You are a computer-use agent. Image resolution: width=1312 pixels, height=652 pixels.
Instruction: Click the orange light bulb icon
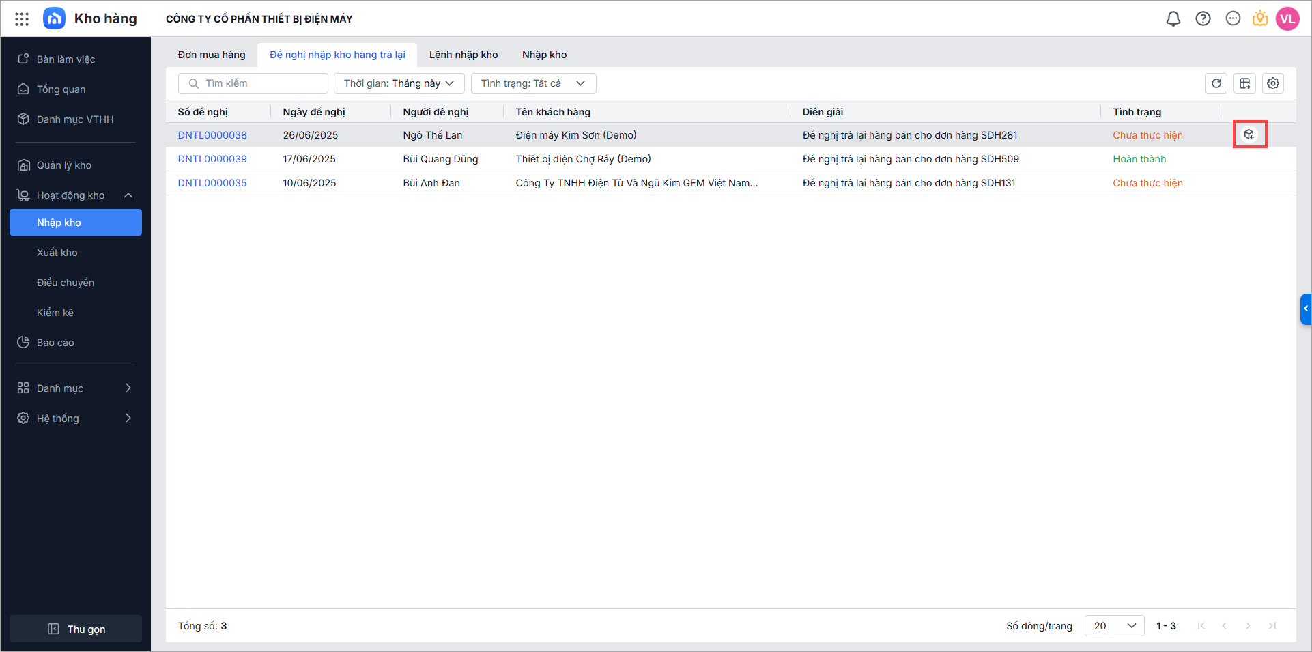(x=1260, y=19)
